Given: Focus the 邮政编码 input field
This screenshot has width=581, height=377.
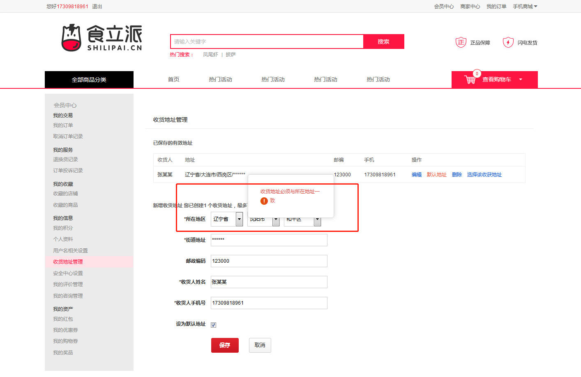Looking at the screenshot, I should (269, 261).
